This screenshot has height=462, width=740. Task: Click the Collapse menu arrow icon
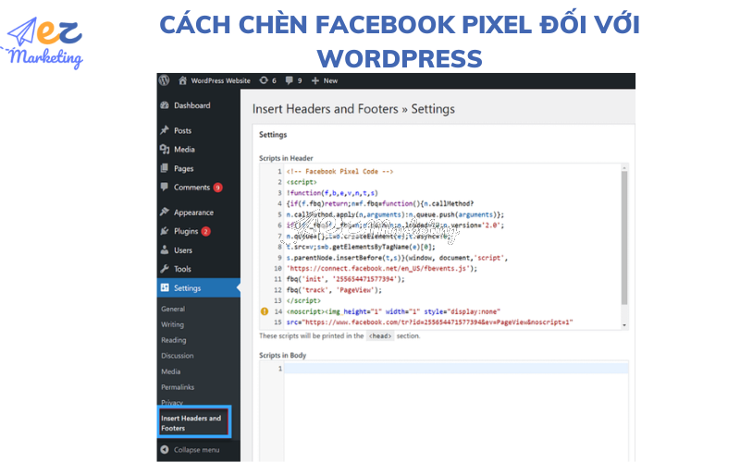click(165, 450)
